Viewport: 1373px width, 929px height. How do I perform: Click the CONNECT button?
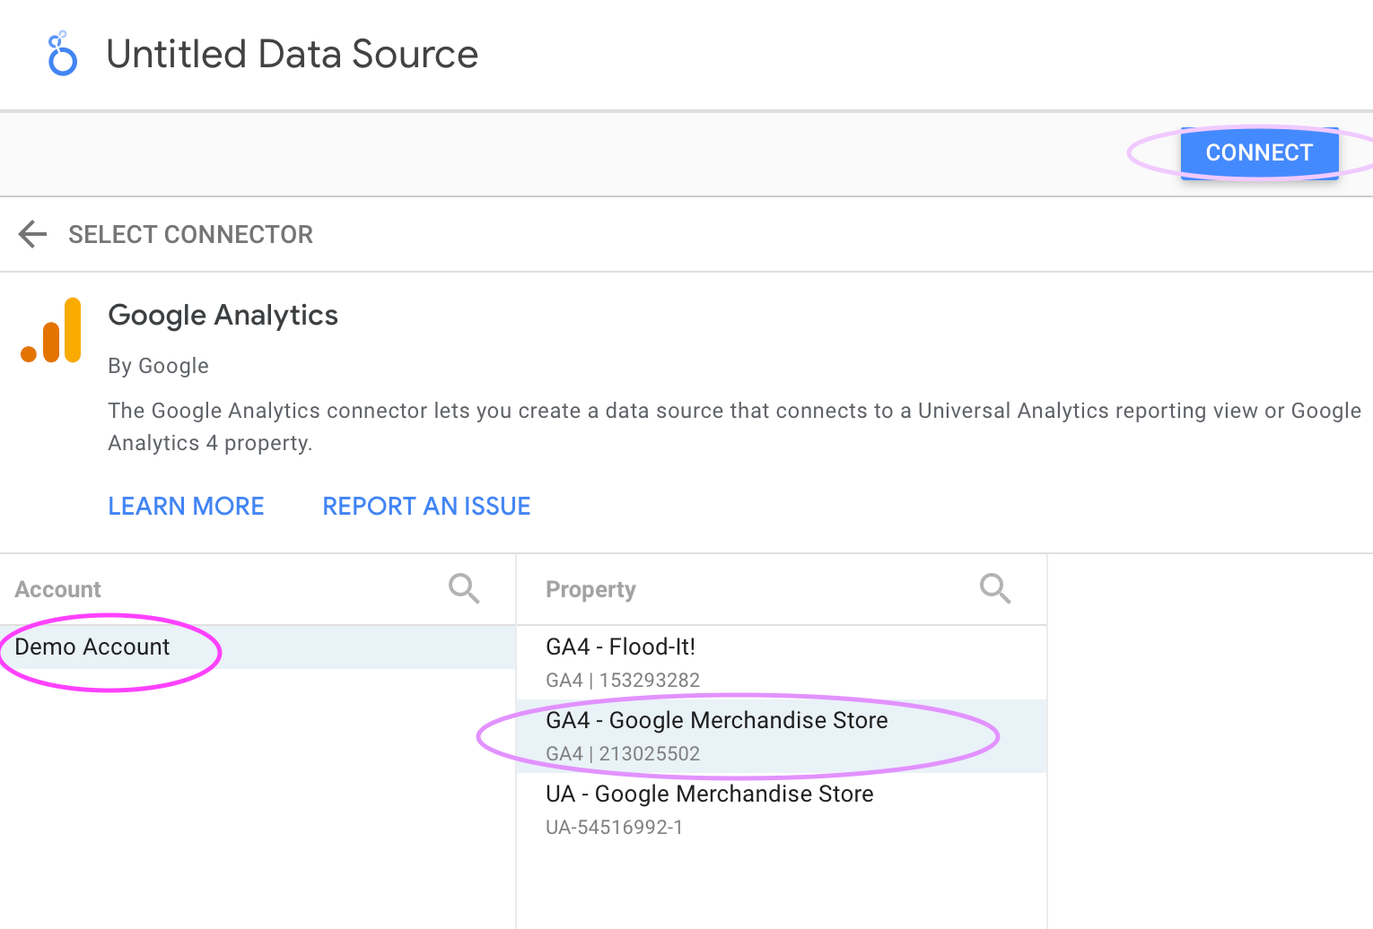(1259, 152)
